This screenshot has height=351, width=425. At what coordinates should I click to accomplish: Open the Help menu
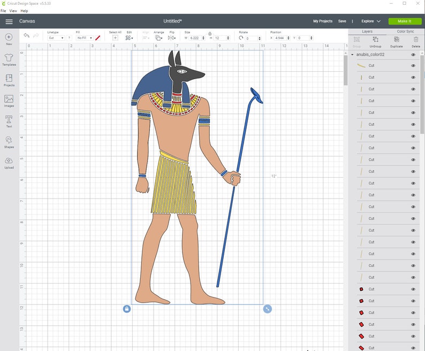(24, 11)
